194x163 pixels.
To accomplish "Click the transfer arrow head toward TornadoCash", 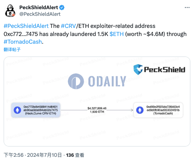I will pyautogui.click(x=132, y=110).
